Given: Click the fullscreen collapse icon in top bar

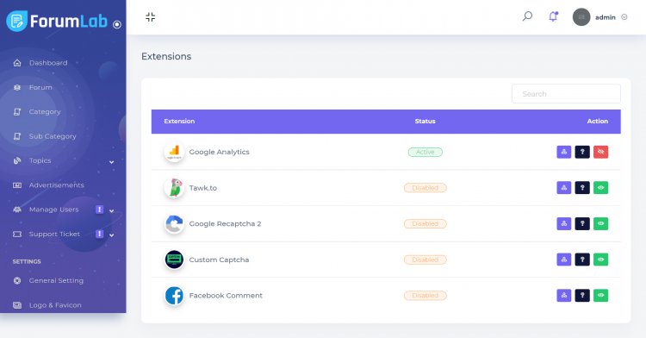Looking at the screenshot, I should (x=151, y=17).
